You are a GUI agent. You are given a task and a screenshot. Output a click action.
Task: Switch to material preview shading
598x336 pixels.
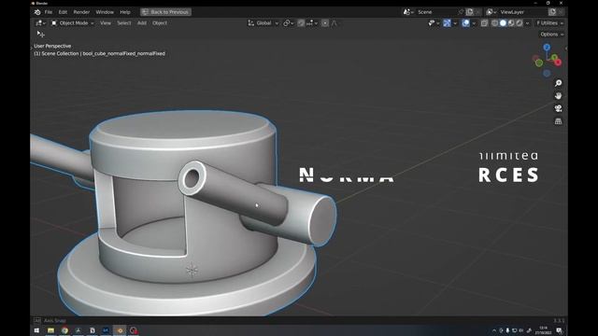tap(511, 23)
